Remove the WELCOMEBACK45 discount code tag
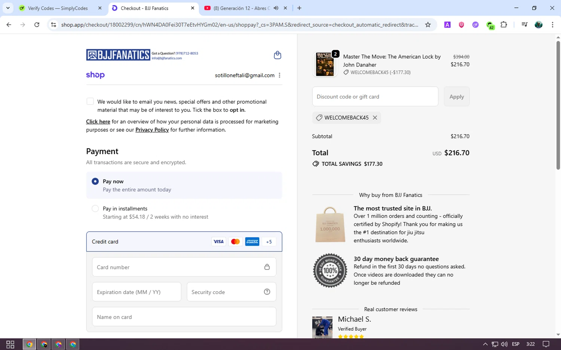Viewport: 561px width, 350px height. [375, 118]
